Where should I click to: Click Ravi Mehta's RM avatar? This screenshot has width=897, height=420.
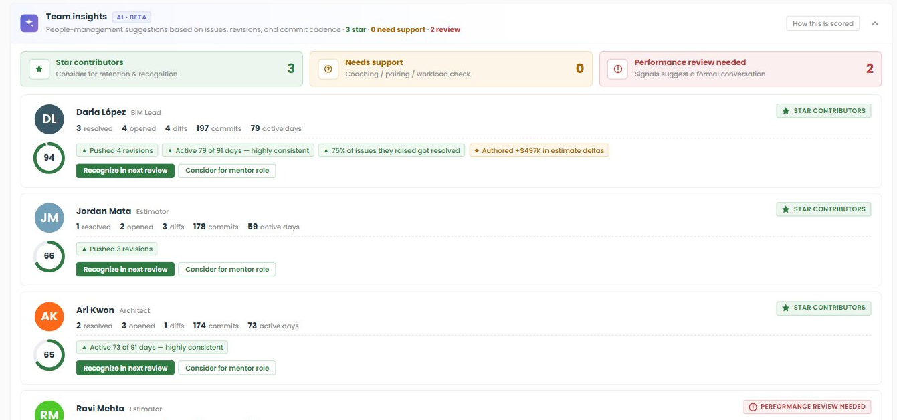click(x=49, y=411)
